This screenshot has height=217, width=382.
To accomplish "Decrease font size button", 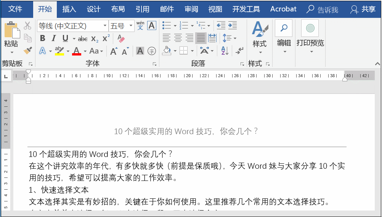I will tap(125, 51).
